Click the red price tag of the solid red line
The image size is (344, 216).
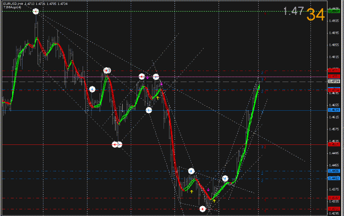tap(334, 144)
